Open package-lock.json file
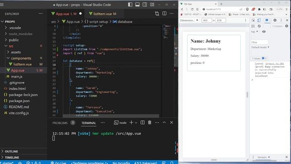The height and width of the screenshot is (164, 291). point(24,95)
